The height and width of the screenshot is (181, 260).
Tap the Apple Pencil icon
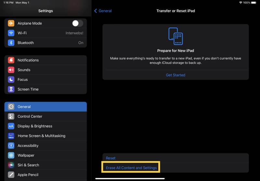point(11,175)
